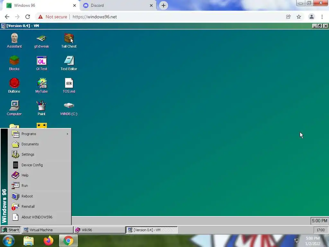Reload the windows96.net page
329x247 pixels.
pyautogui.click(x=28, y=17)
